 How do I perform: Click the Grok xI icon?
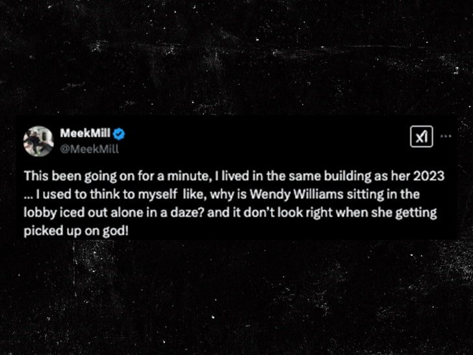pos(422,137)
